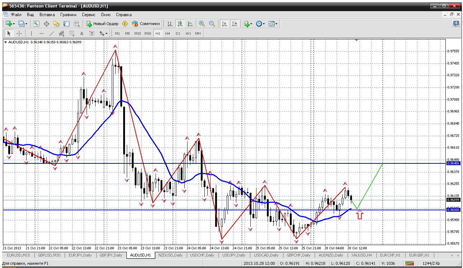463x268 pixels.
Task: Select the MN timeframe button
Action: pos(198,33)
